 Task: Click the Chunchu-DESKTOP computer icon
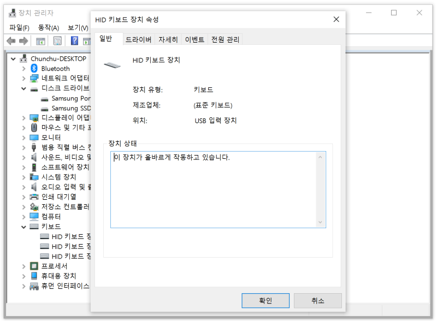[x=23, y=58]
